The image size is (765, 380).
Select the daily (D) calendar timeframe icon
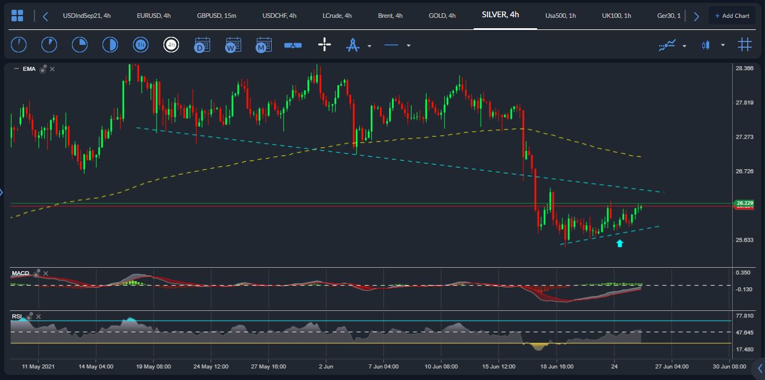click(201, 45)
